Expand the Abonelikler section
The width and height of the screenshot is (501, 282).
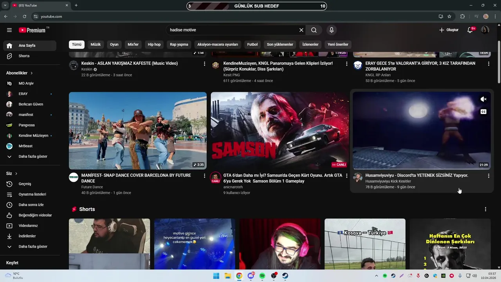click(x=20, y=73)
